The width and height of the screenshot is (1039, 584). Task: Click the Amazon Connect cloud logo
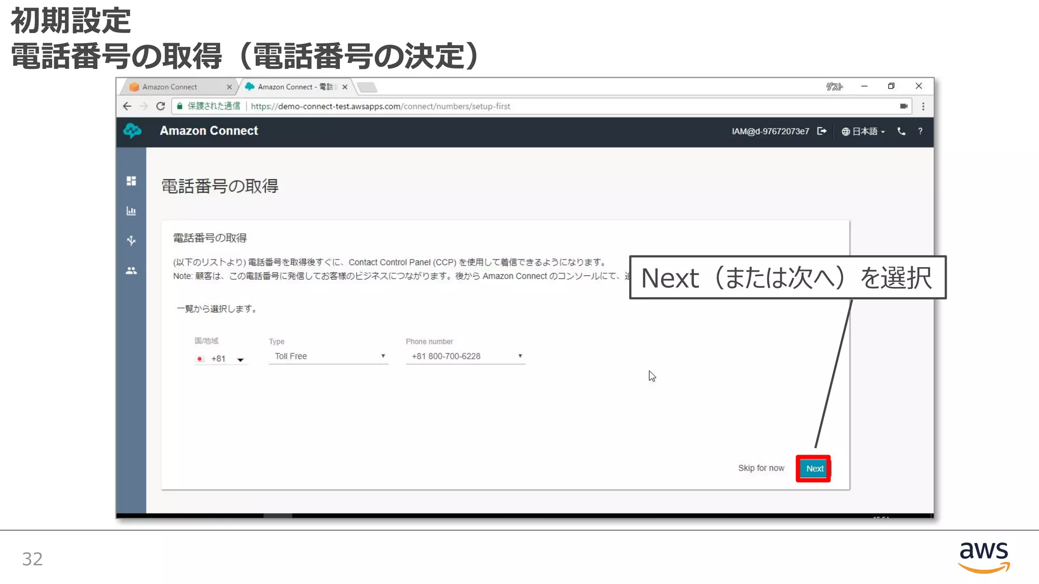point(132,131)
